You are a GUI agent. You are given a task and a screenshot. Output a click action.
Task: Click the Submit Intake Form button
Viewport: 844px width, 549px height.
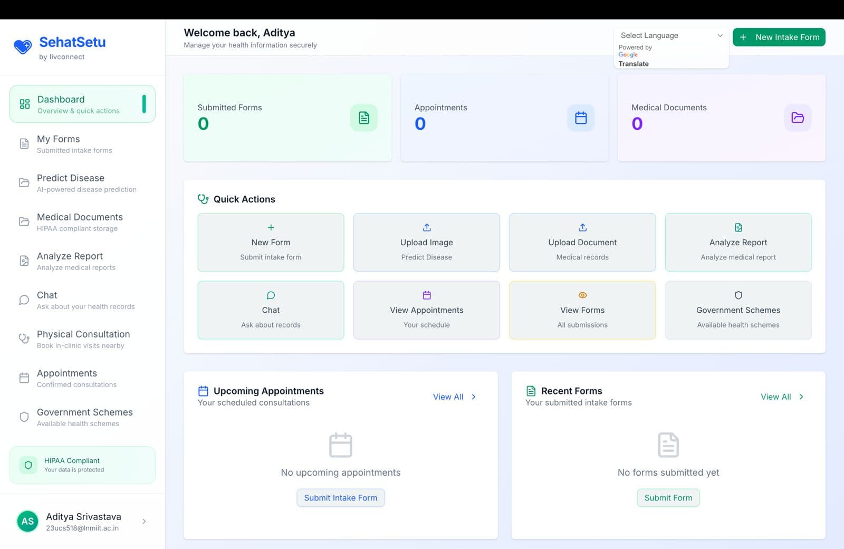(340, 498)
